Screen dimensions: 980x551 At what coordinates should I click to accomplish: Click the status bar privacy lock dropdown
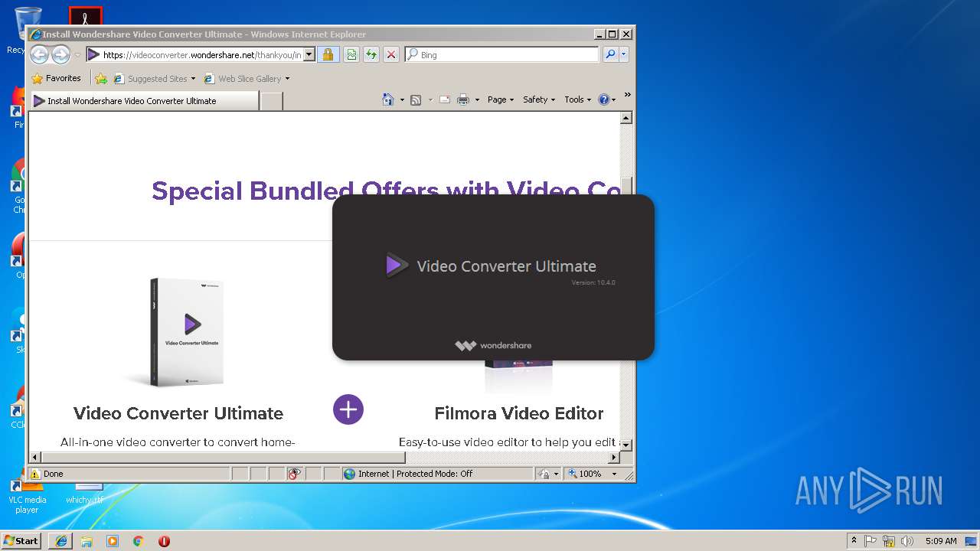549,474
